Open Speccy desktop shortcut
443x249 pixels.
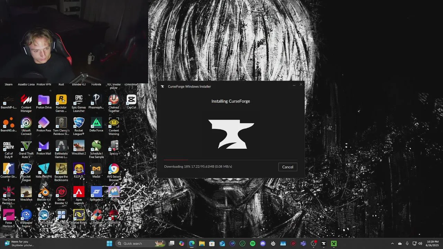[x=114, y=148]
